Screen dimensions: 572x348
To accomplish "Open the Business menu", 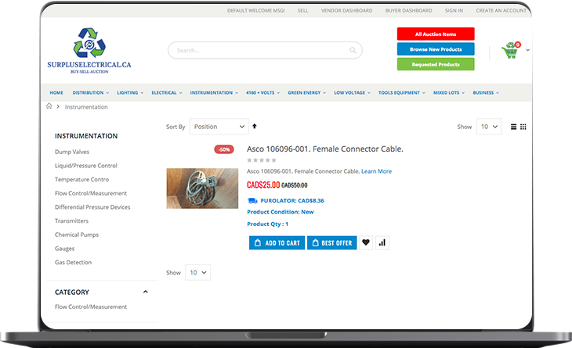I will (x=486, y=93).
